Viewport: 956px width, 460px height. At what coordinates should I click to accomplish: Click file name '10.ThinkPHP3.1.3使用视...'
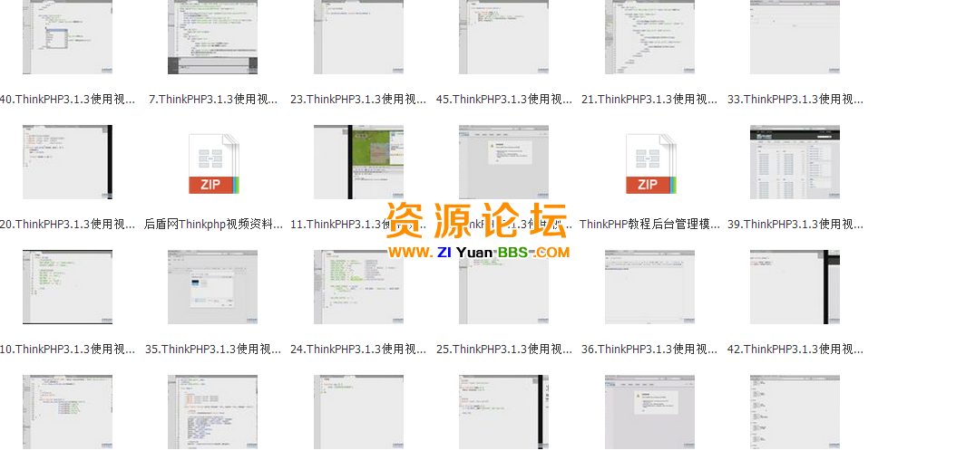tap(68, 349)
